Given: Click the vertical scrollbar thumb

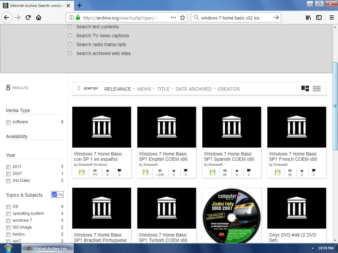Looking at the screenshot, I should pyautogui.click(x=335, y=106).
